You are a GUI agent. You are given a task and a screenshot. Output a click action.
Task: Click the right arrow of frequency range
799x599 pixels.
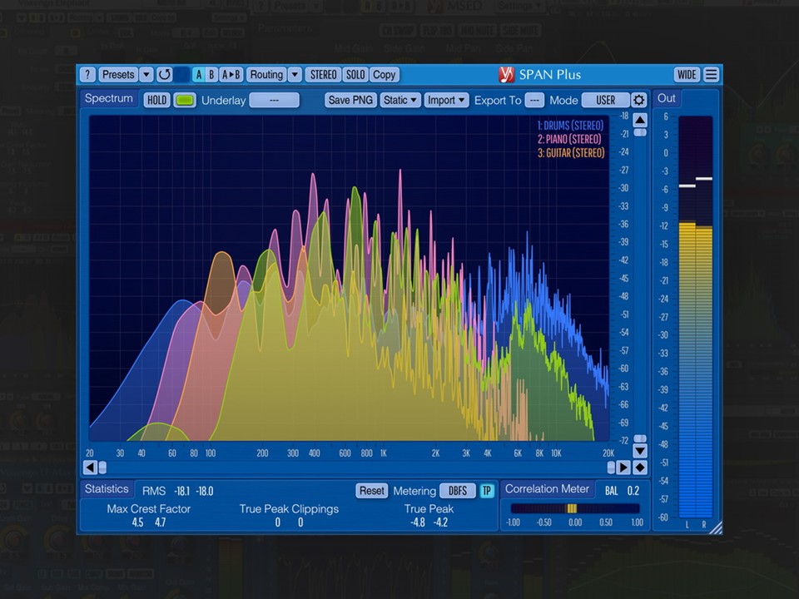click(623, 468)
